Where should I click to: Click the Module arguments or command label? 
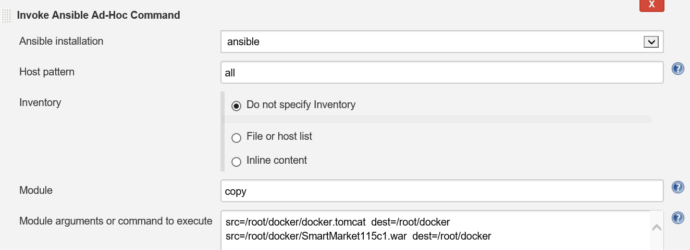pyautogui.click(x=116, y=221)
